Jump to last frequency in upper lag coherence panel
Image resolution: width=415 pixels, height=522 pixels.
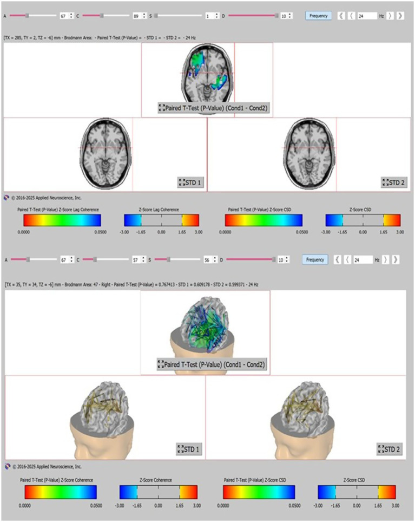400,16
